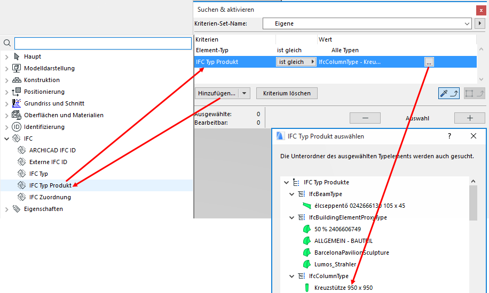Screen dimensions: 489x293
Task: Add to selection with plus button
Action: (x=470, y=118)
